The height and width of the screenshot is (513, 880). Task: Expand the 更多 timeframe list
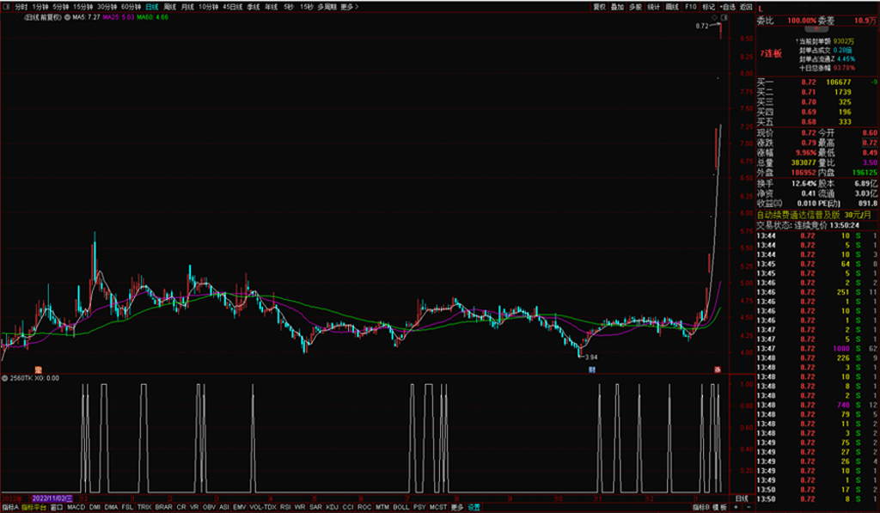347,6
